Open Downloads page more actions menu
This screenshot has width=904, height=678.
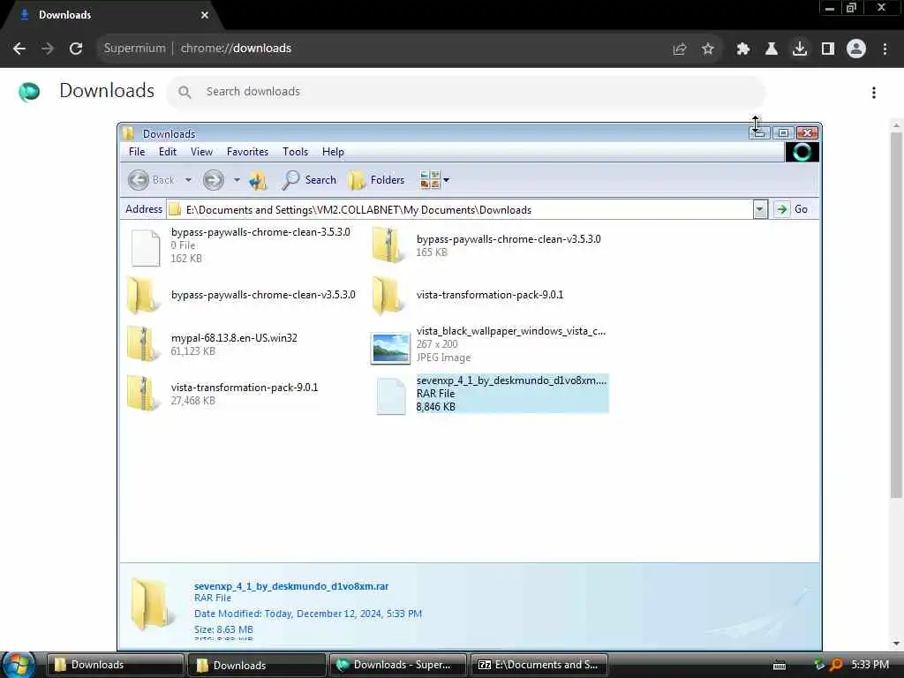(x=874, y=93)
